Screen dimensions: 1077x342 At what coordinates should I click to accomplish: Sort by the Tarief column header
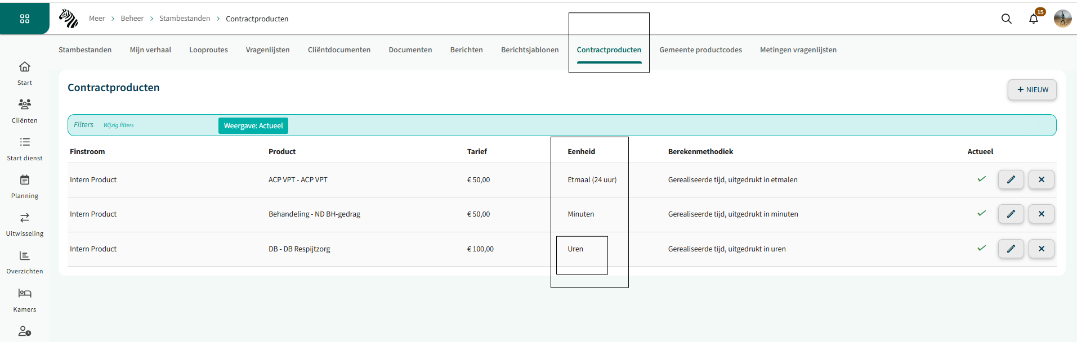pyautogui.click(x=477, y=151)
